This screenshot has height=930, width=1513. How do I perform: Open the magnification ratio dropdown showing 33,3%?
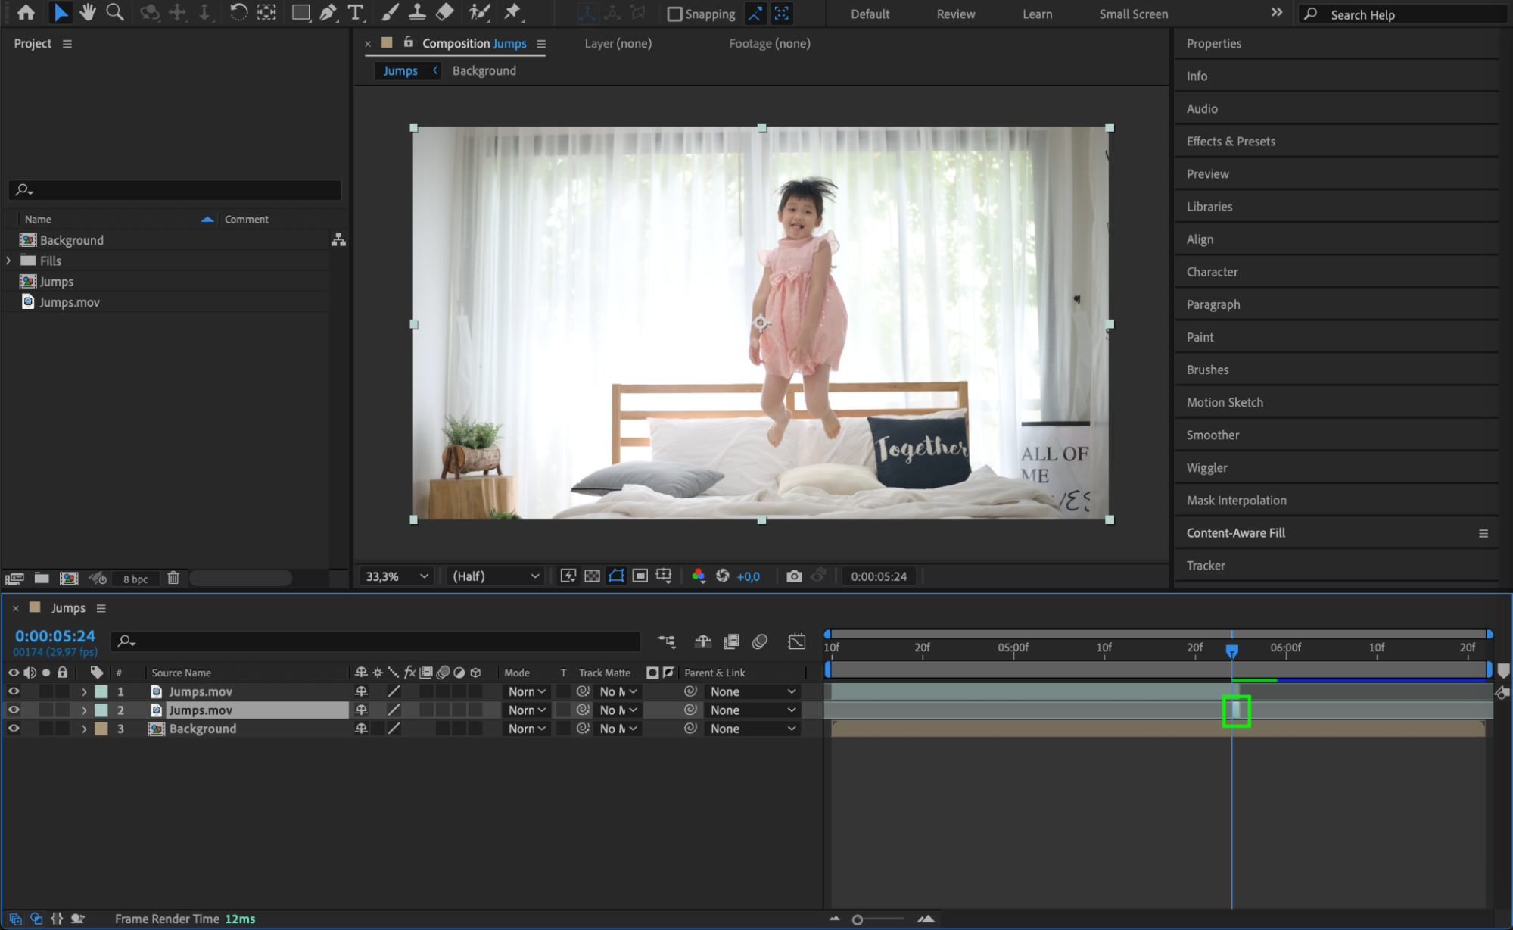397,576
